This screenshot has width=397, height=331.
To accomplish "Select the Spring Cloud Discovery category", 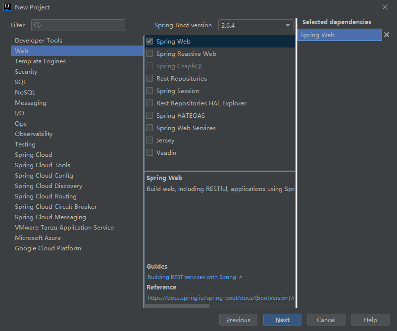I will (77, 186).
